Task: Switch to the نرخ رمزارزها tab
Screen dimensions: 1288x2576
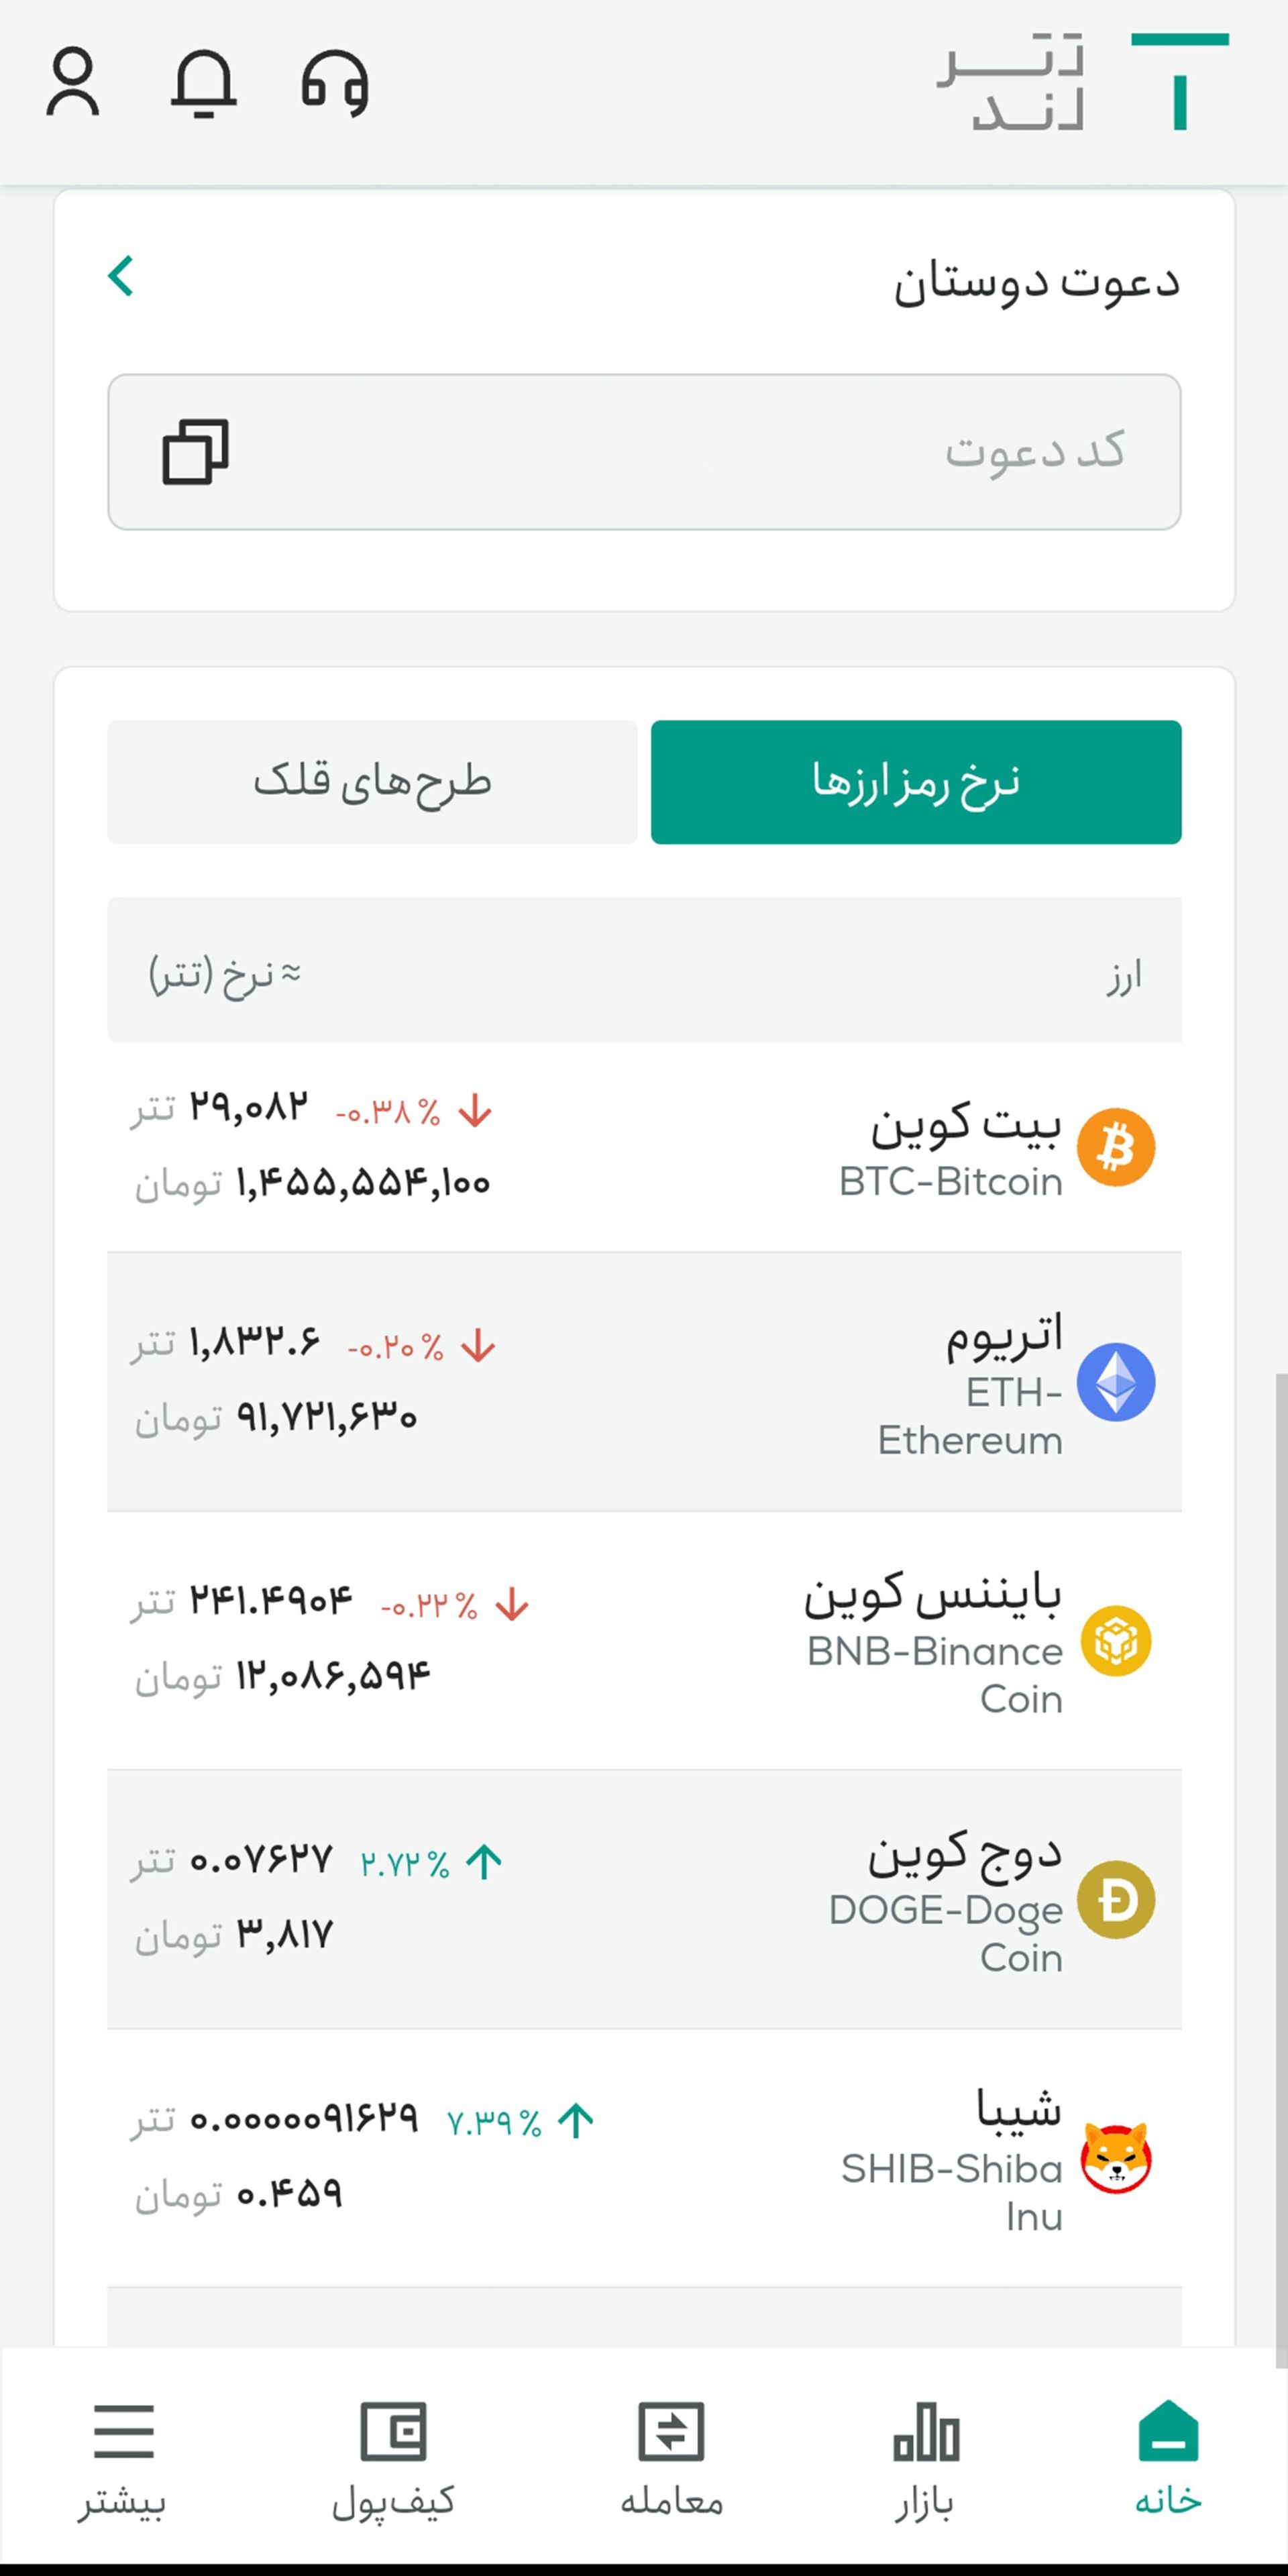Action: coord(916,782)
